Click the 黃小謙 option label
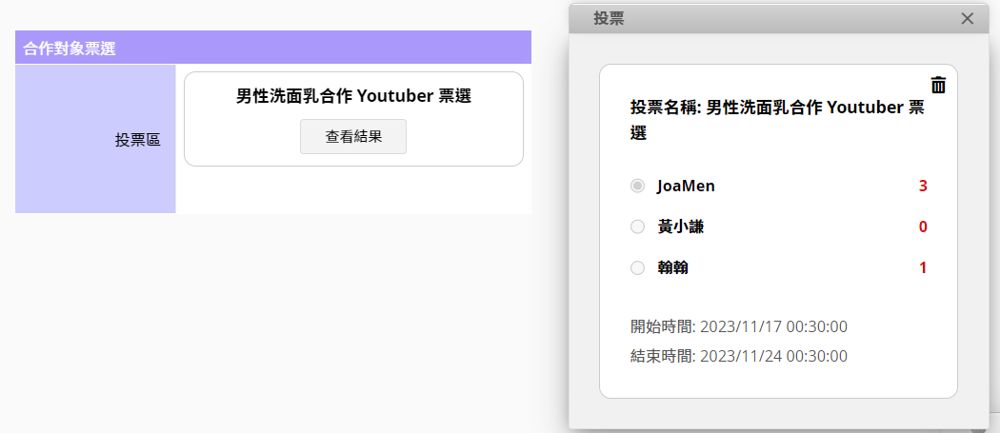Screen dimensions: 1000x433 click(680, 226)
